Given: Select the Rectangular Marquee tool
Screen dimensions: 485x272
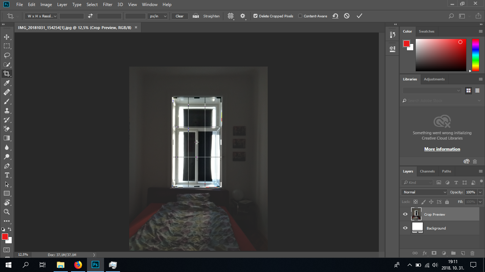Looking at the screenshot, I should click(6, 46).
